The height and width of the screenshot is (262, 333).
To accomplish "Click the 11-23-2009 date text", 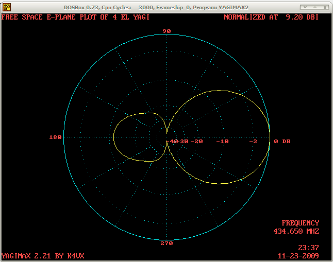I will 298,255.
